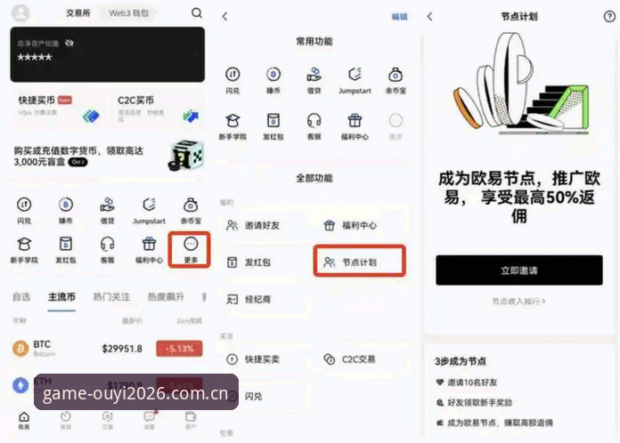Viewport: 620px width, 443px height.
Task: Go back from the 节点计划 page
Action: 430,16
